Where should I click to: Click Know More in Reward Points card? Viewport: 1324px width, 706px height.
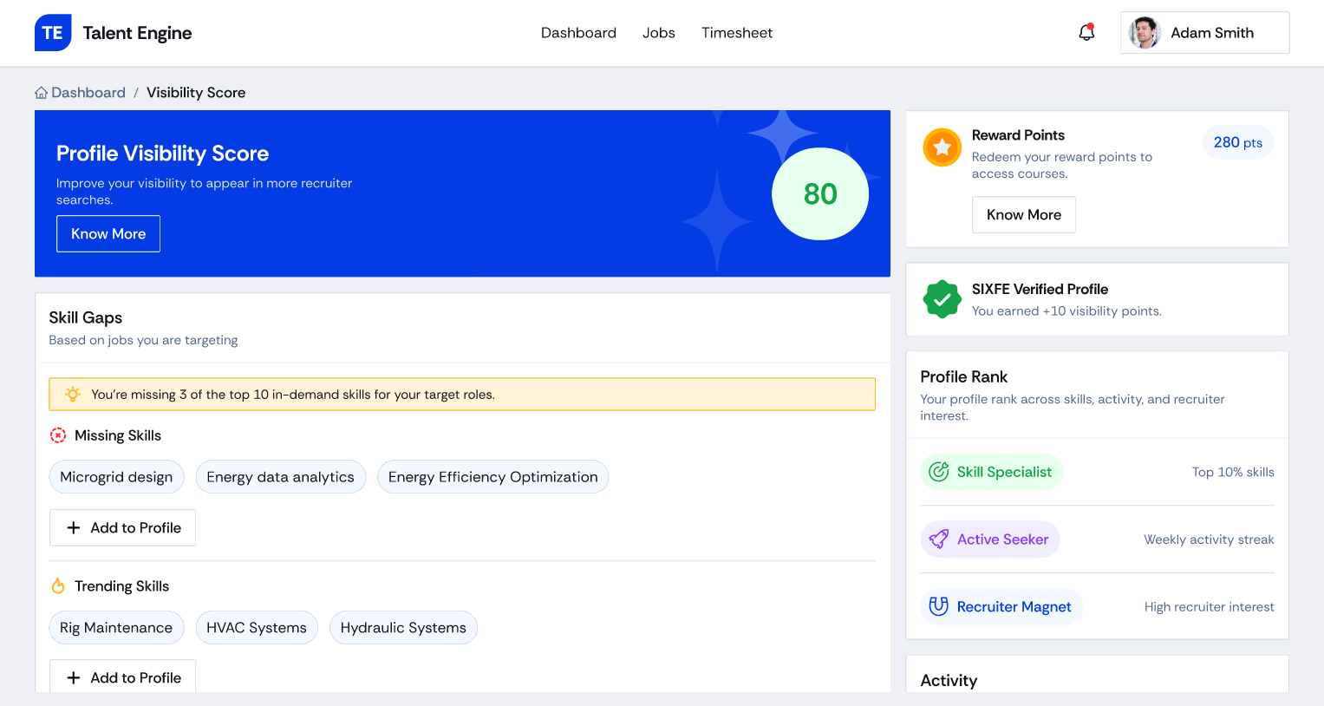click(x=1024, y=214)
